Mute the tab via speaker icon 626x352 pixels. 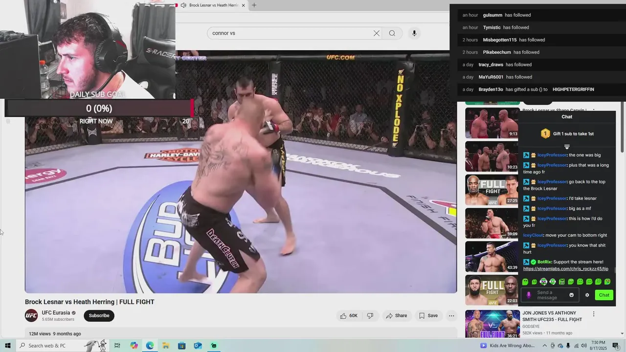[183, 5]
